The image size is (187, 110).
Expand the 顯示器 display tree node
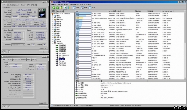53,24
